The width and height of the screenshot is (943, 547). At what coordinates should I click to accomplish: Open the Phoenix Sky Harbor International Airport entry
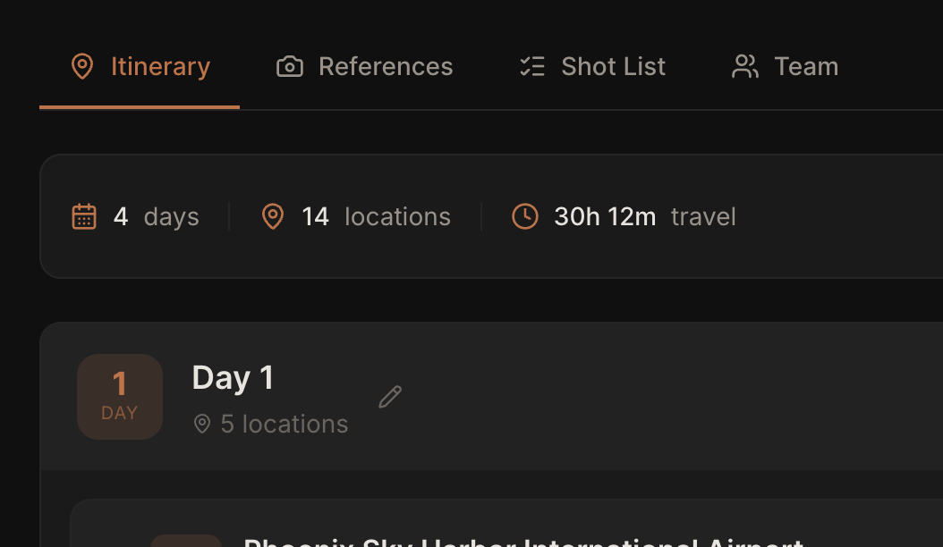[x=523, y=541]
